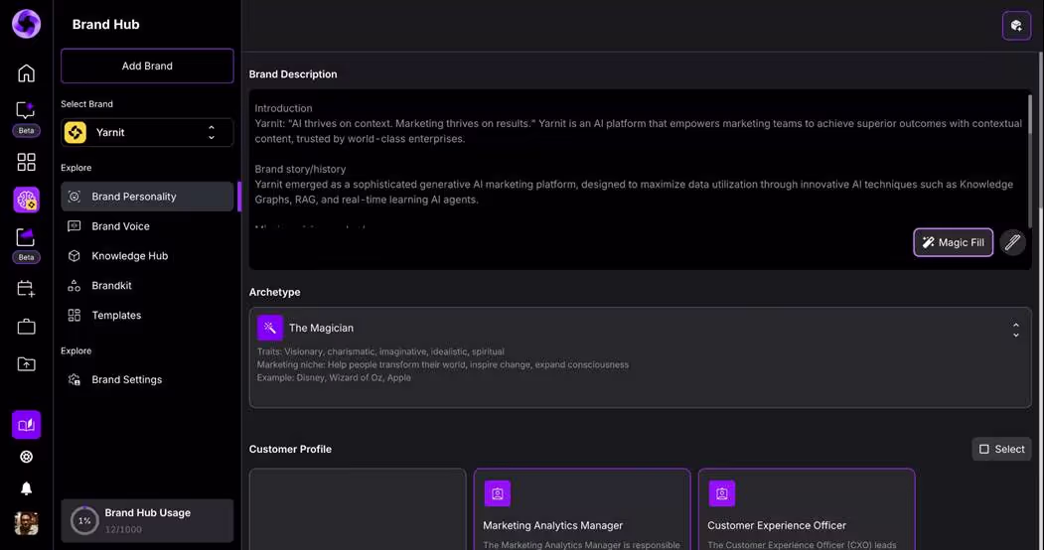Open the chat sparkle Beta icon

[26, 110]
